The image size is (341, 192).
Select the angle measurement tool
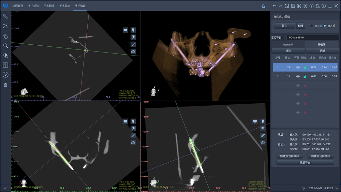[5, 26]
